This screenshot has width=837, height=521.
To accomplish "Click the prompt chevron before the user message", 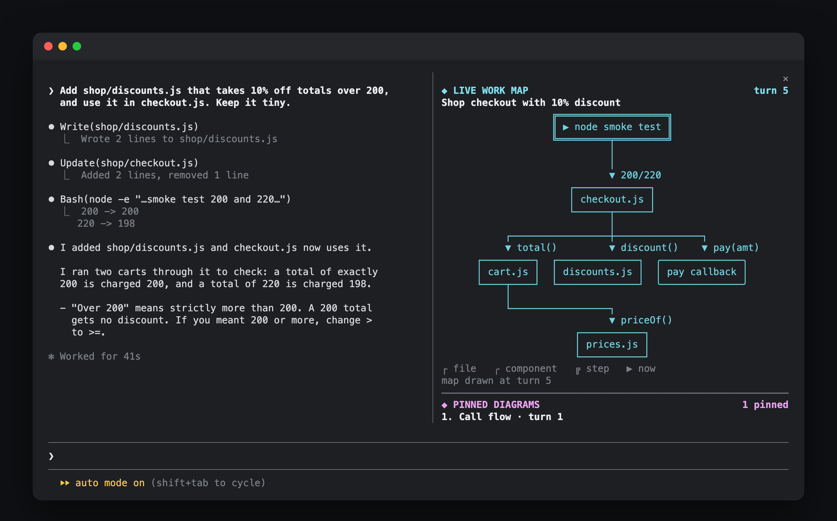I will coord(51,91).
